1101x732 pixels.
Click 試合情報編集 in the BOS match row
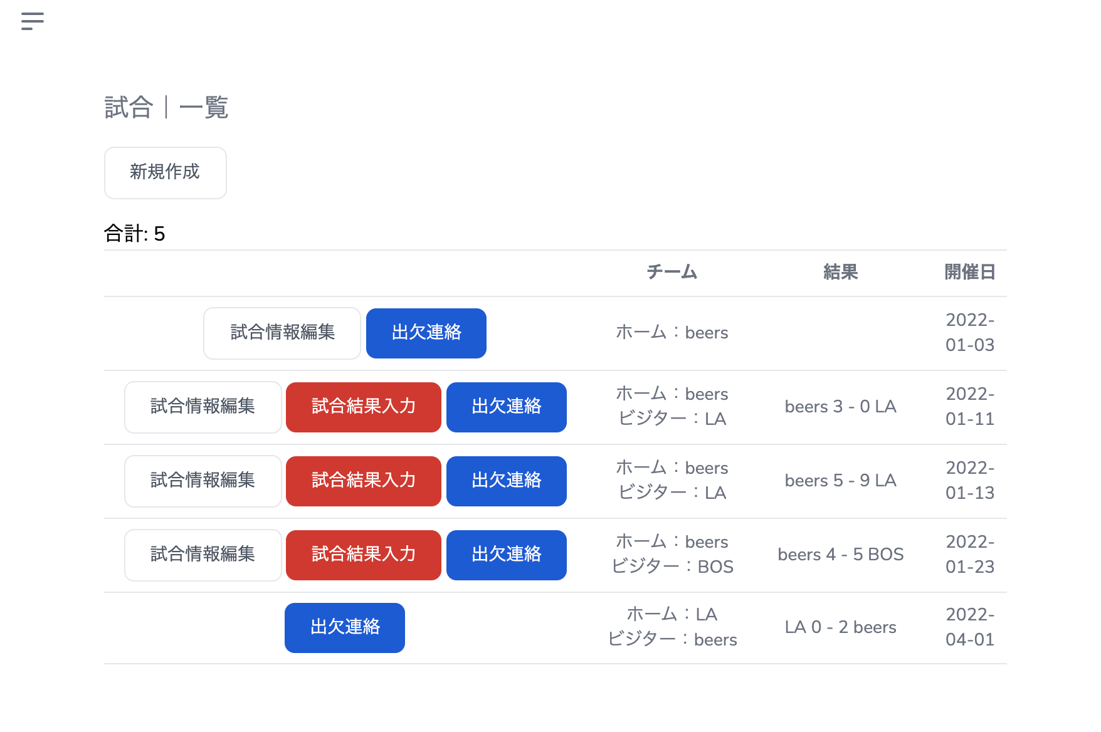click(203, 555)
